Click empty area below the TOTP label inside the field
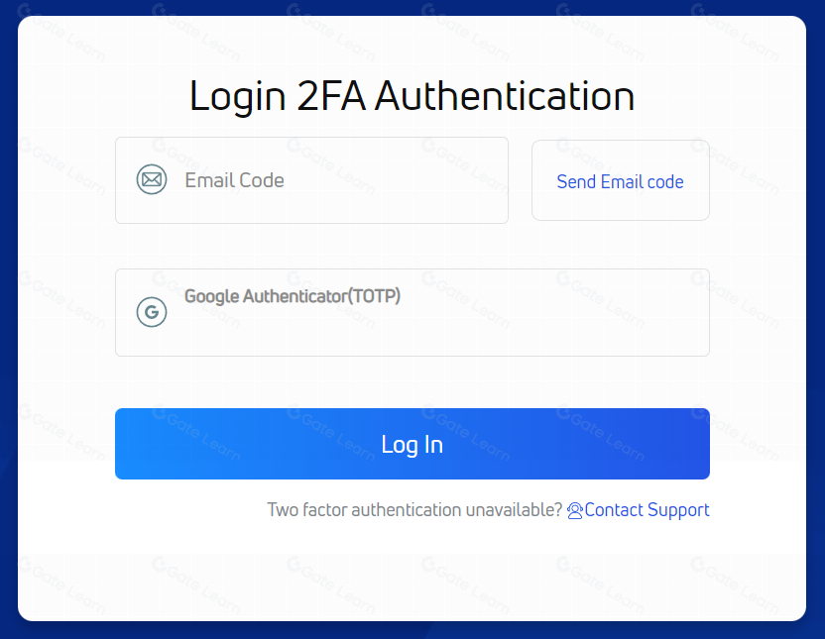This screenshot has width=825, height=639. click(x=412, y=334)
